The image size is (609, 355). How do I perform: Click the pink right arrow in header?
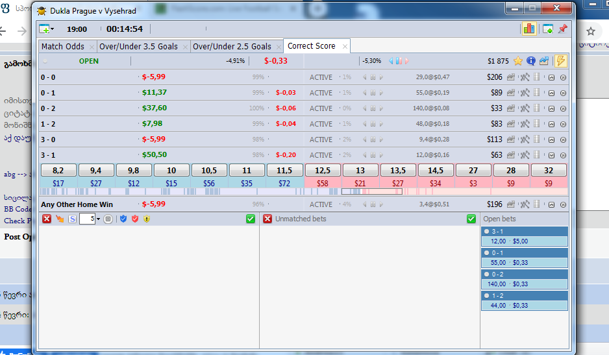point(406,61)
